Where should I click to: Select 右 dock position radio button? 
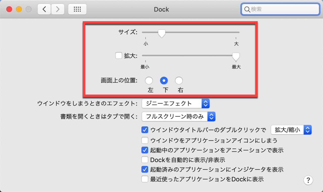pyautogui.click(x=179, y=81)
